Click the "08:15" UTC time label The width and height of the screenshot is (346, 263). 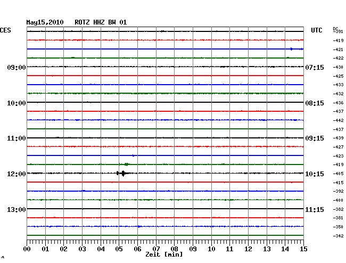coord(315,103)
